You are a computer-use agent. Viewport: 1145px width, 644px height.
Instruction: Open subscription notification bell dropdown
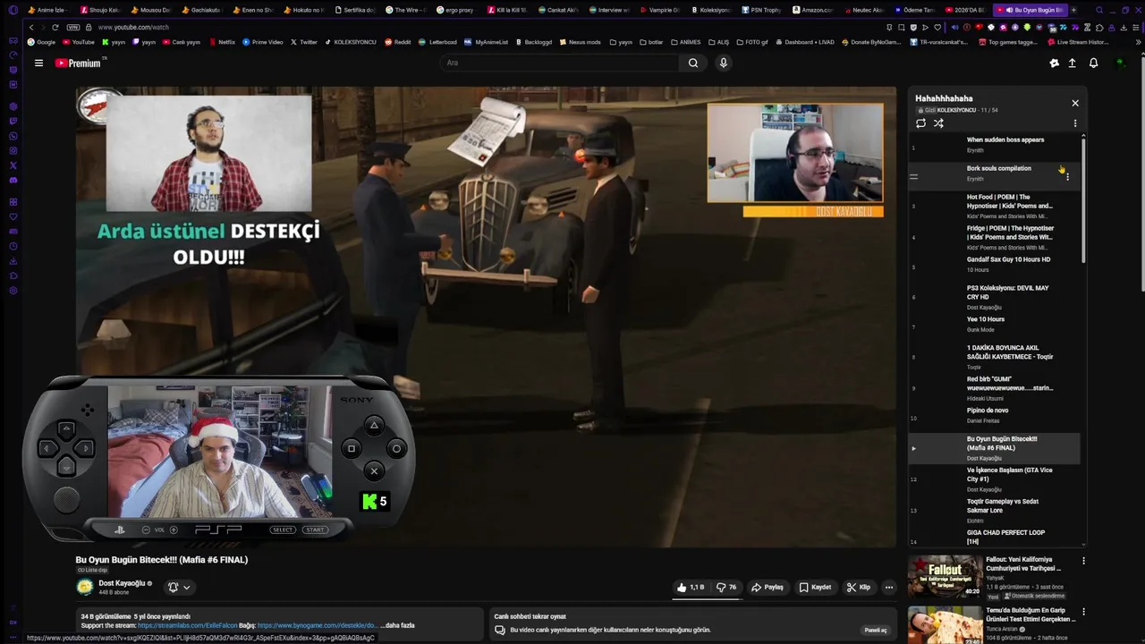pos(179,588)
